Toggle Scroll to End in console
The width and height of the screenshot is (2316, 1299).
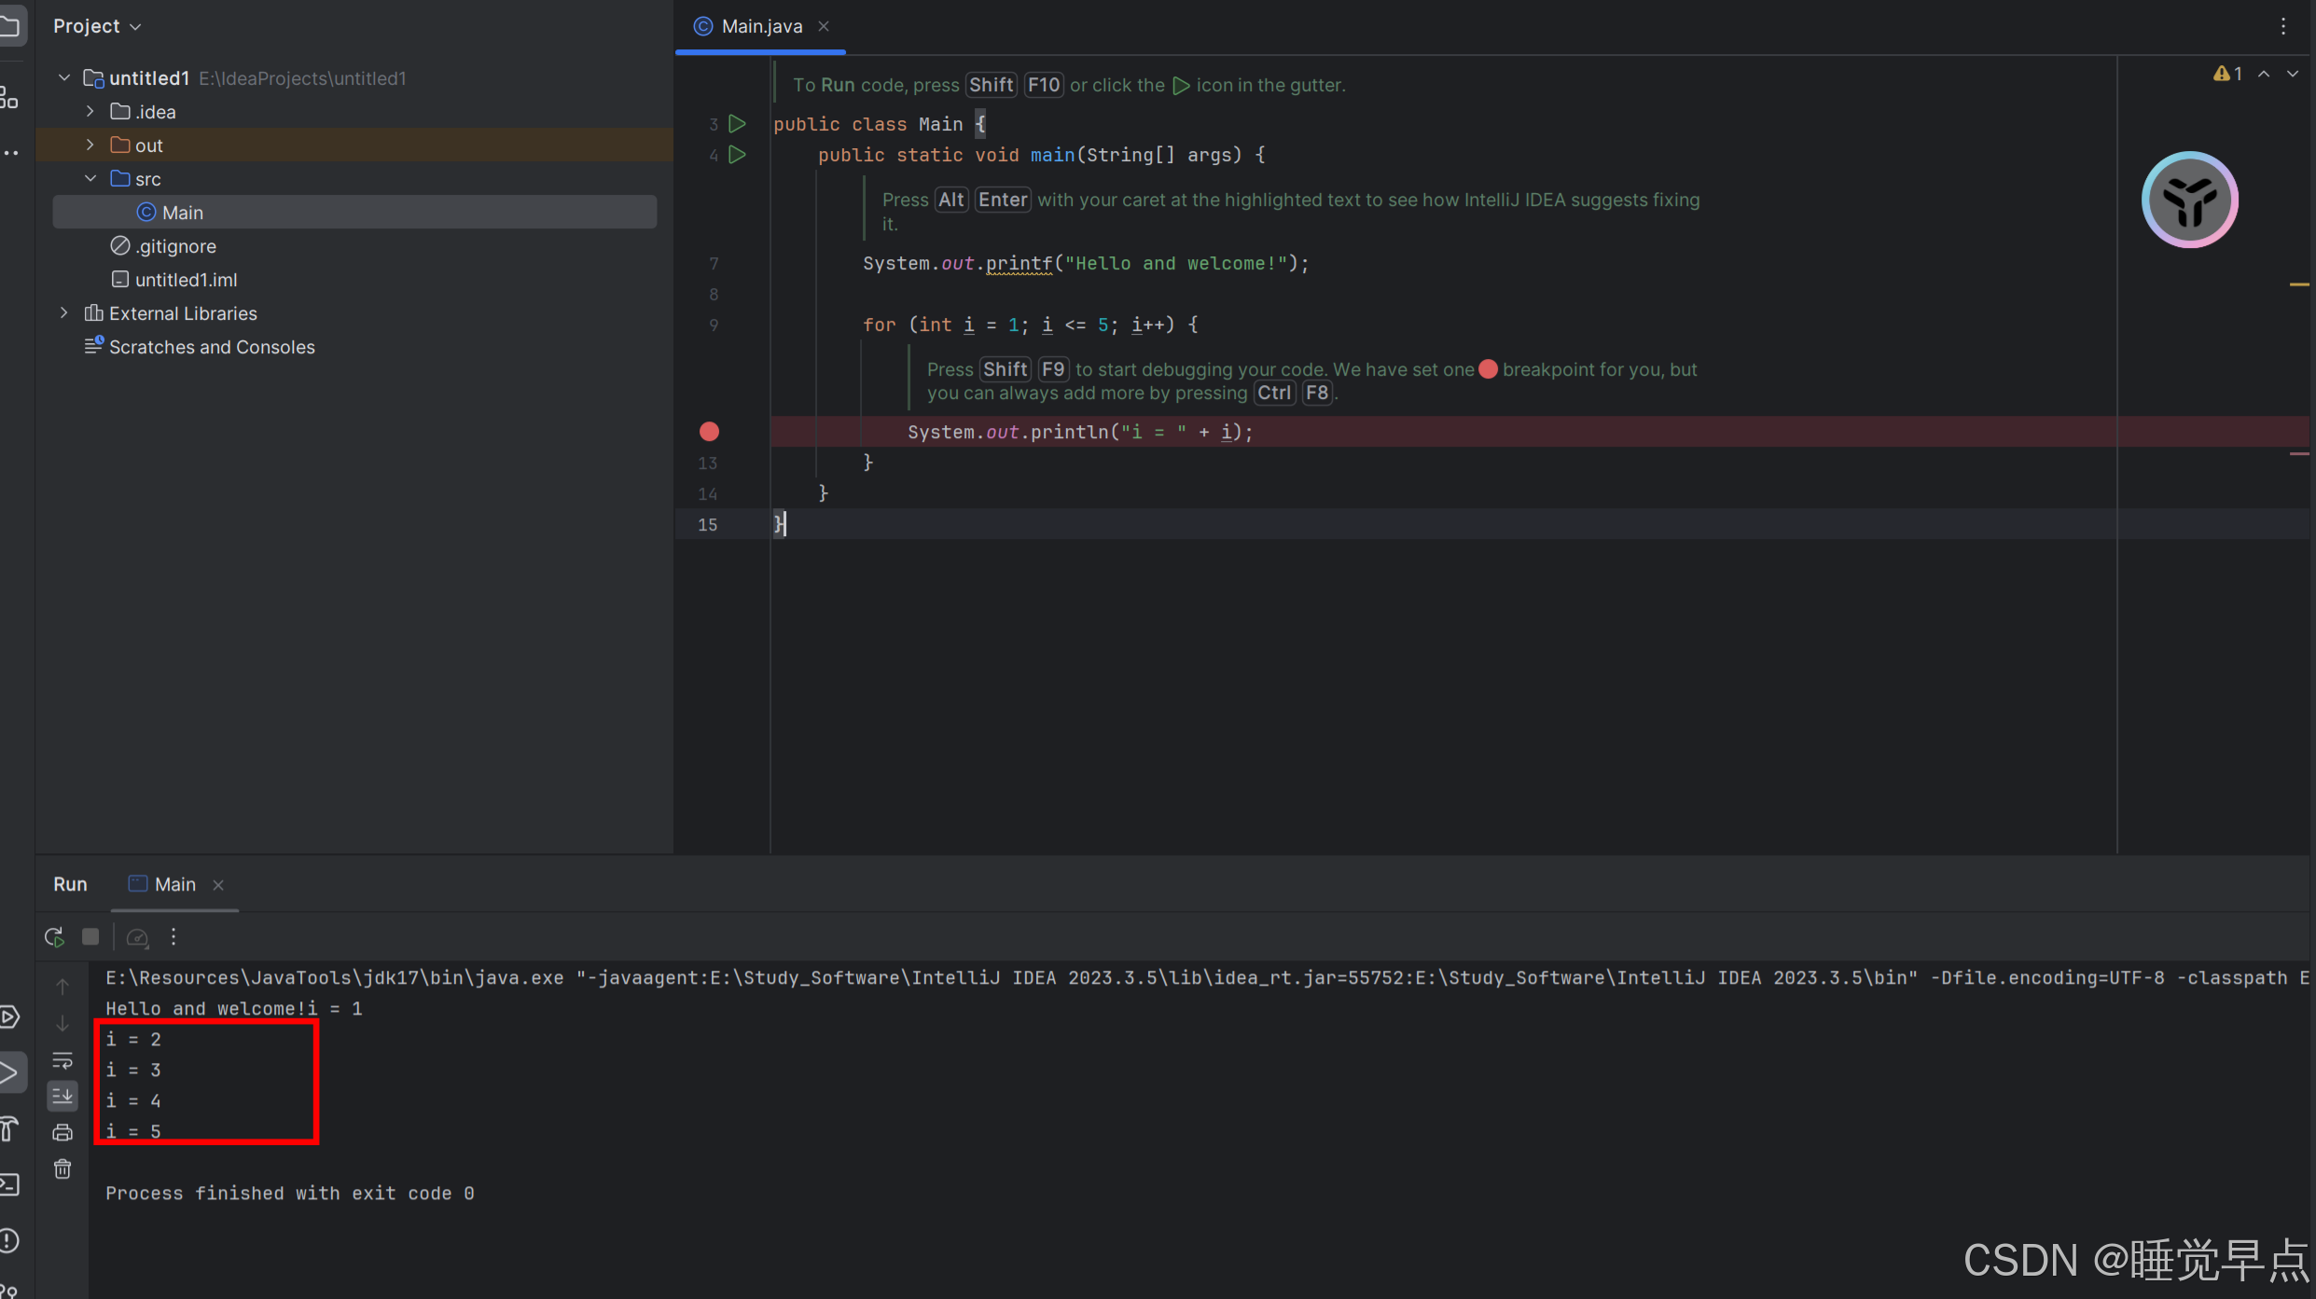[62, 1096]
